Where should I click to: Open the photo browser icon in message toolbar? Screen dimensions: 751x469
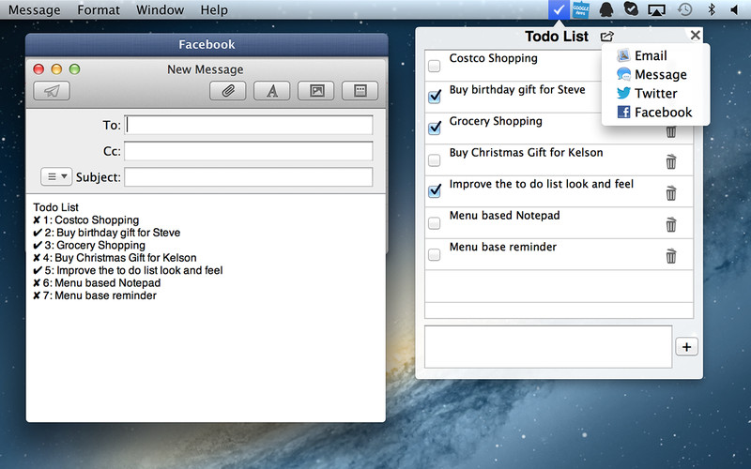(x=316, y=91)
